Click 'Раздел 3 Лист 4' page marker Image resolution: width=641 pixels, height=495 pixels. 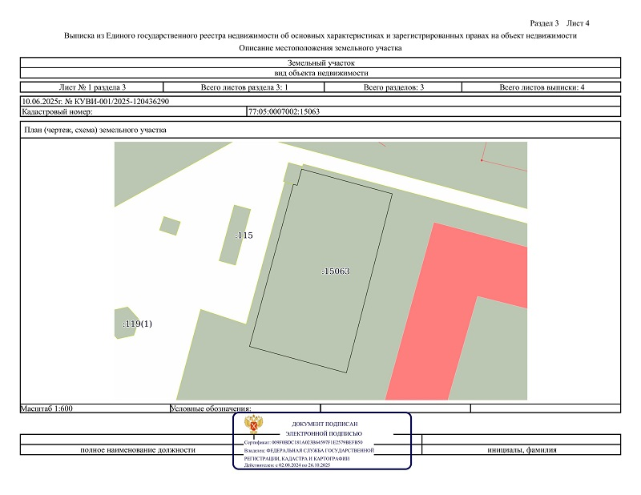pos(560,22)
